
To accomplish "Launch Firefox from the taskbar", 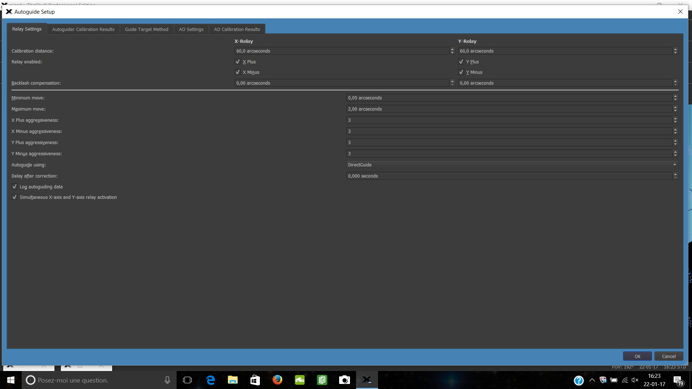I will [x=277, y=380].
